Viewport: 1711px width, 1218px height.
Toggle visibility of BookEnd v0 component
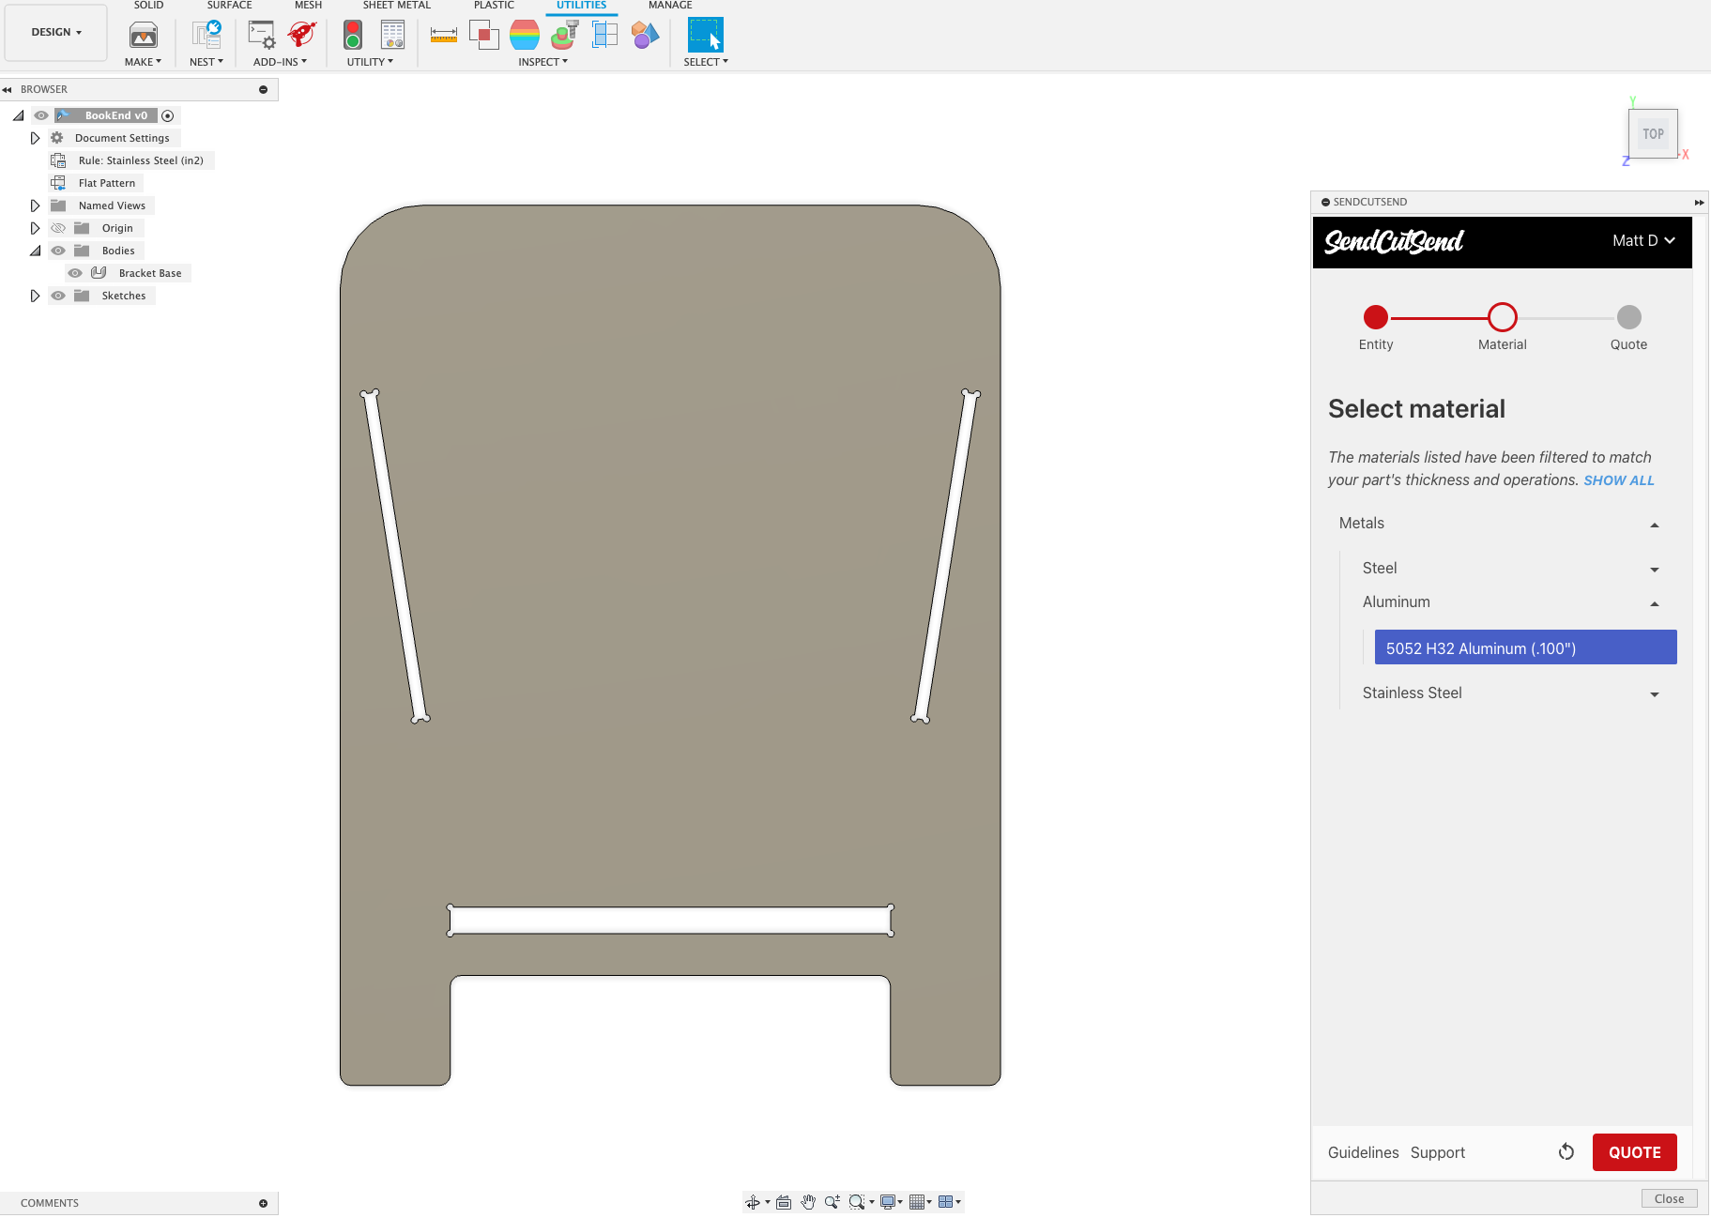(41, 115)
